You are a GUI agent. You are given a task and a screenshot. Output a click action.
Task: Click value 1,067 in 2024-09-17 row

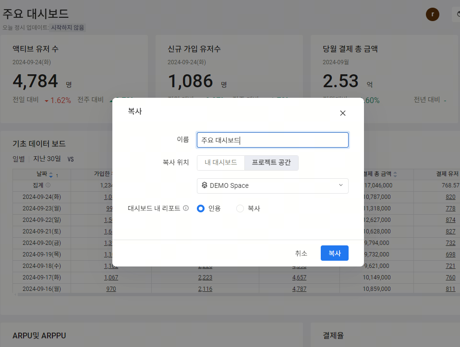click(x=111, y=278)
